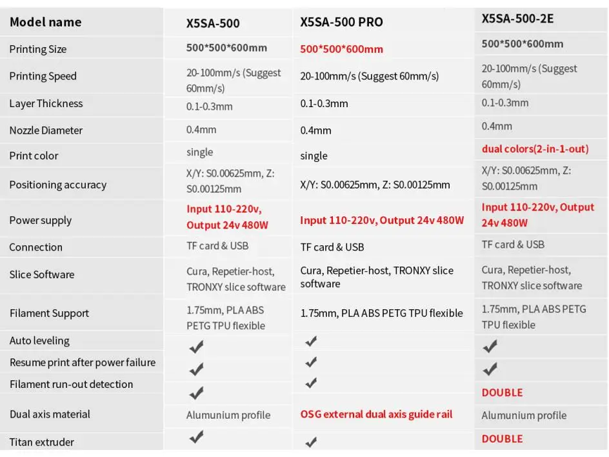The height and width of the screenshot is (457, 609).
Task: Click the Model name row label
Action: [45, 22]
